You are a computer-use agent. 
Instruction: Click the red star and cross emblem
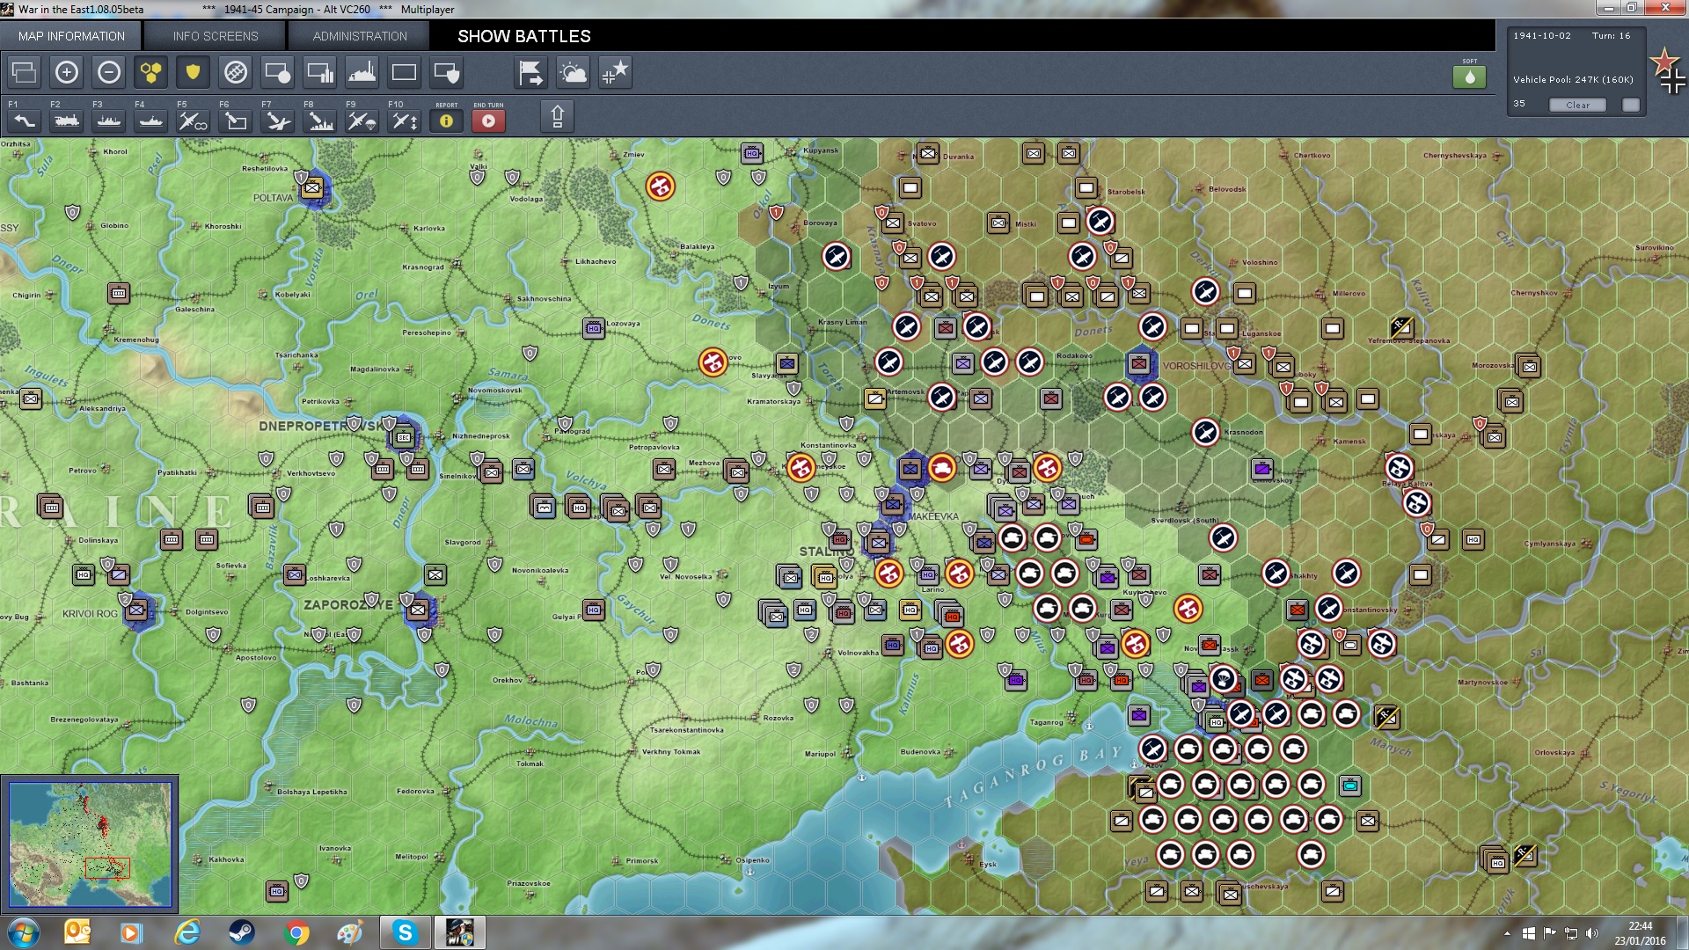coord(1668,70)
